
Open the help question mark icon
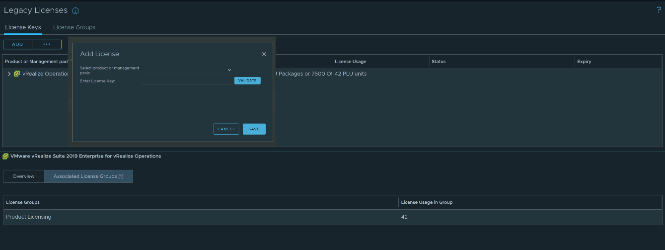659,10
